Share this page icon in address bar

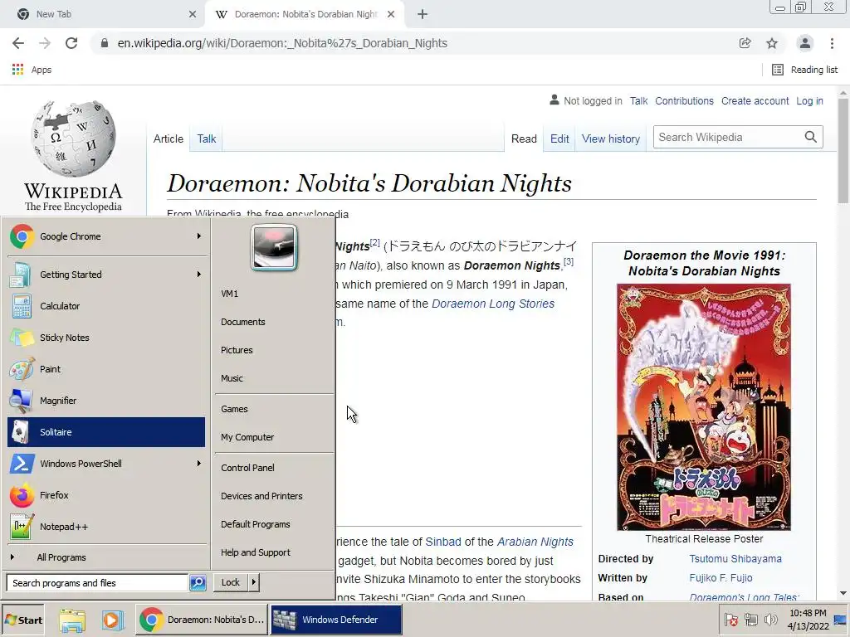pos(745,43)
